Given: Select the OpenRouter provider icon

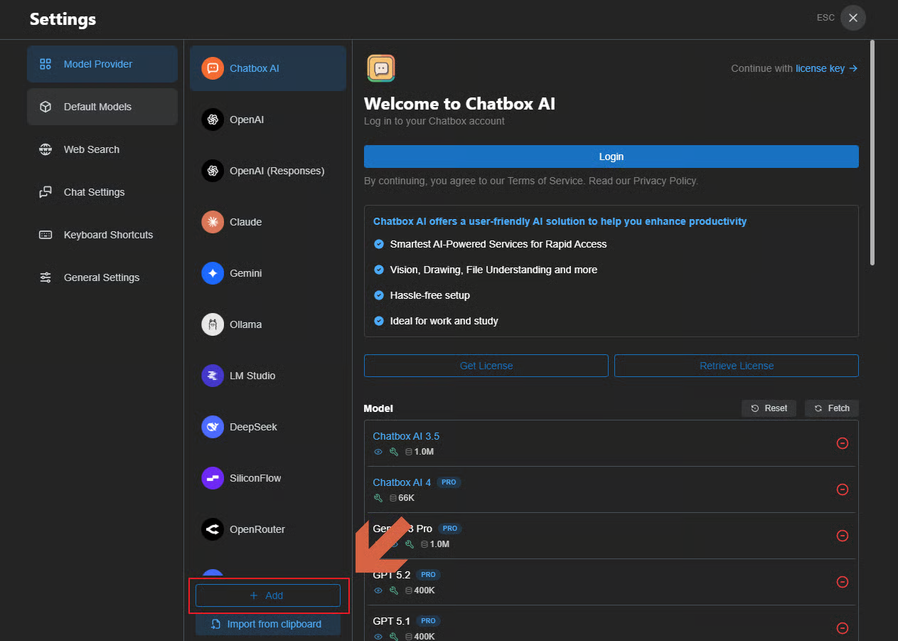Looking at the screenshot, I should [213, 529].
